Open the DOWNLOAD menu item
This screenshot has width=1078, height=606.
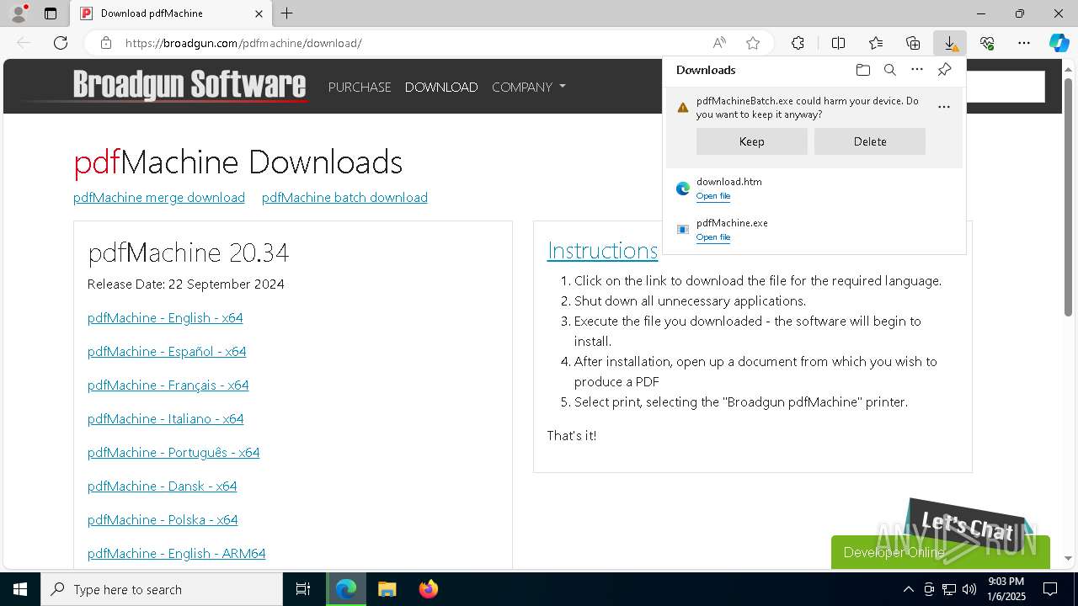pyautogui.click(x=441, y=87)
